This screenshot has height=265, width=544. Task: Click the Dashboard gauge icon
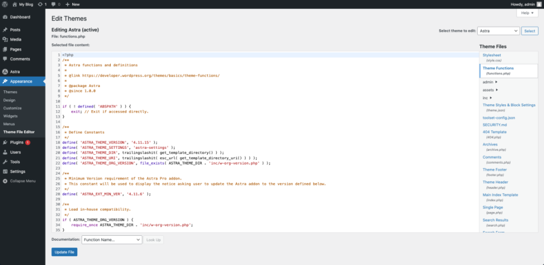[x=5, y=17]
